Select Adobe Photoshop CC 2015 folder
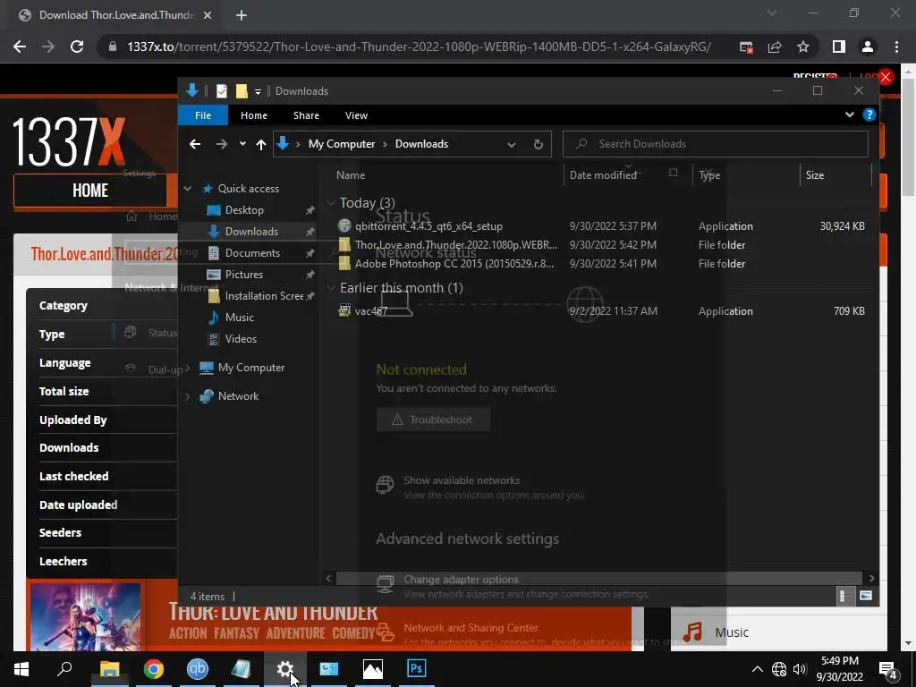 (454, 264)
